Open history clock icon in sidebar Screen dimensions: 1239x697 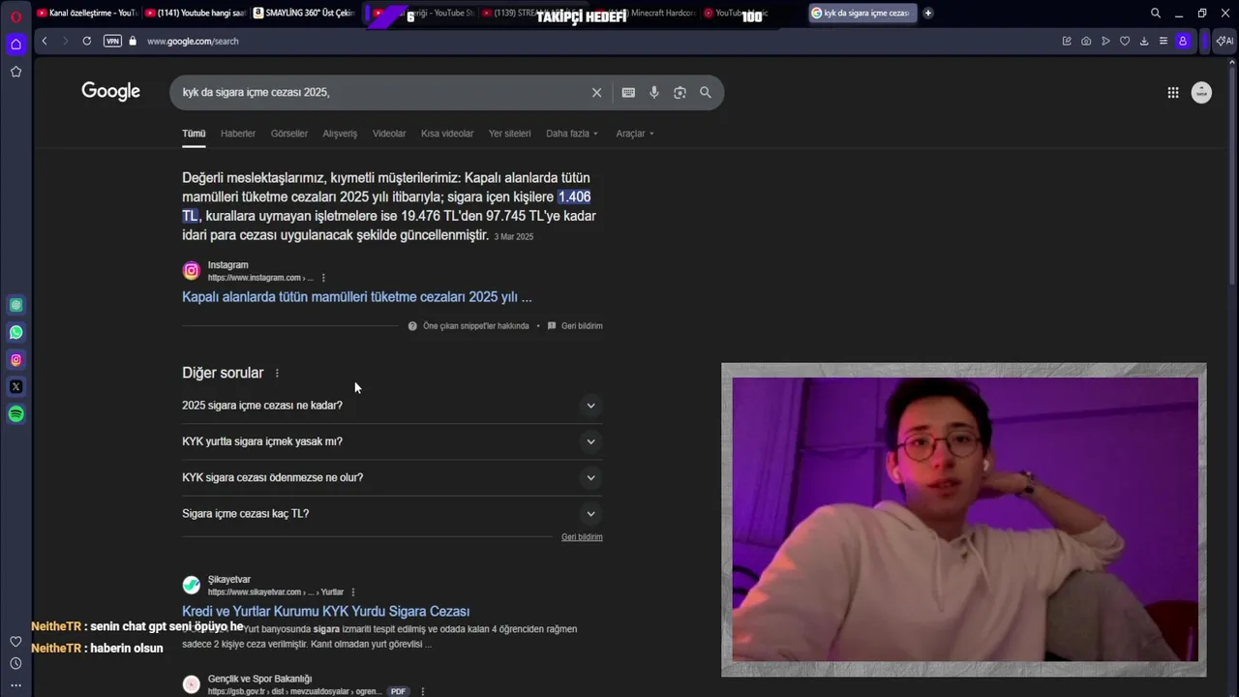[15, 663]
